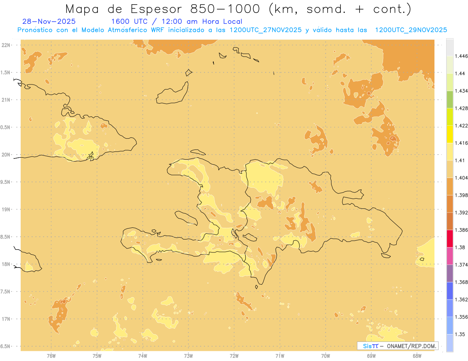This screenshot has width=468, height=361.
Task: Click the '73W' longitude label
Action: (188, 356)
